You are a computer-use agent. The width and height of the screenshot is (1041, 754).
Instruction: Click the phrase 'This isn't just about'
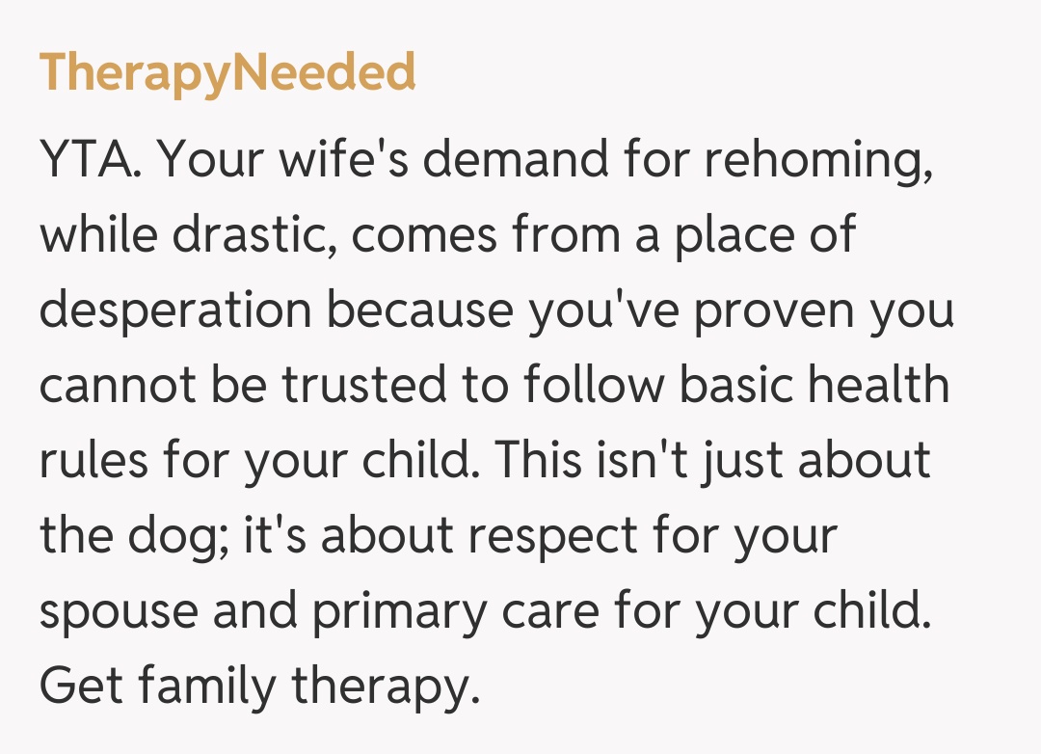714,461
